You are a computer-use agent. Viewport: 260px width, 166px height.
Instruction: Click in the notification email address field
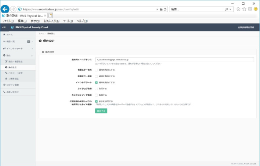175,60
